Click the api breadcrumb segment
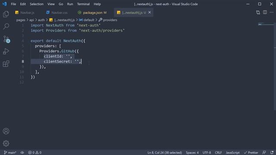The image size is (276, 155). [x=31, y=20]
